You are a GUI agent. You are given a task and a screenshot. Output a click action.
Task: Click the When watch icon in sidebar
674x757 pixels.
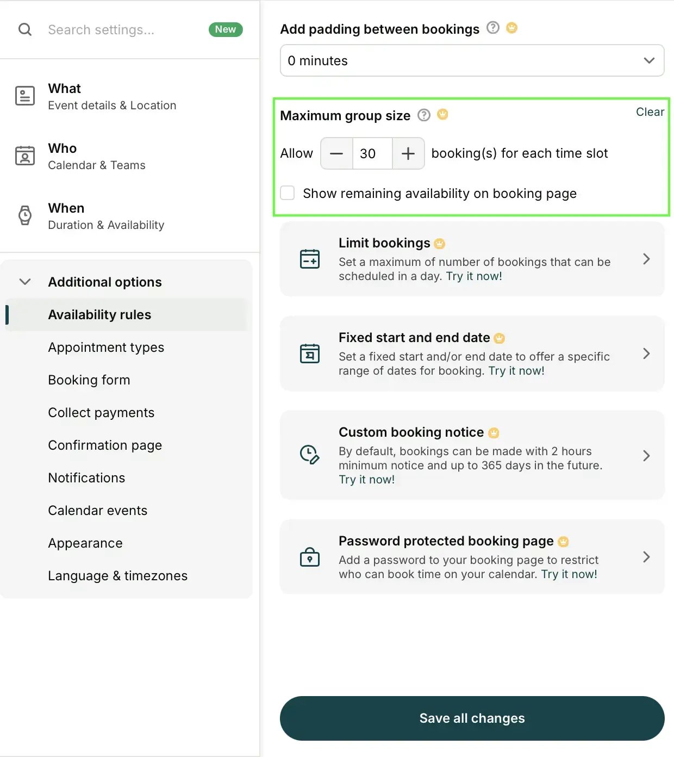tap(25, 215)
